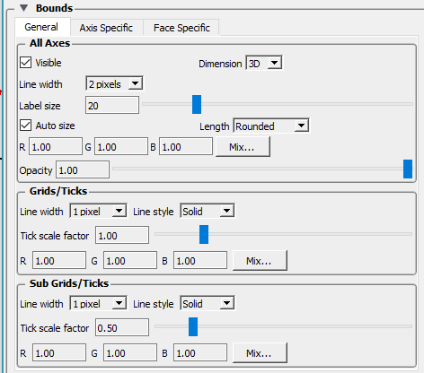Click Mix button in Sub Grids/Ticks
This screenshot has height=373, width=424.
coord(260,353)
